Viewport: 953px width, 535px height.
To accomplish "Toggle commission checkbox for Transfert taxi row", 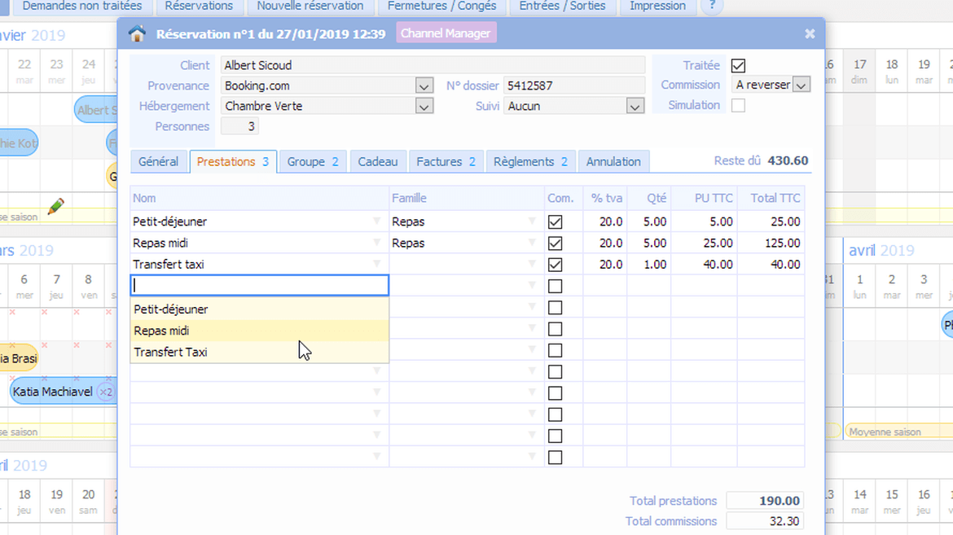I will point(555,265).
